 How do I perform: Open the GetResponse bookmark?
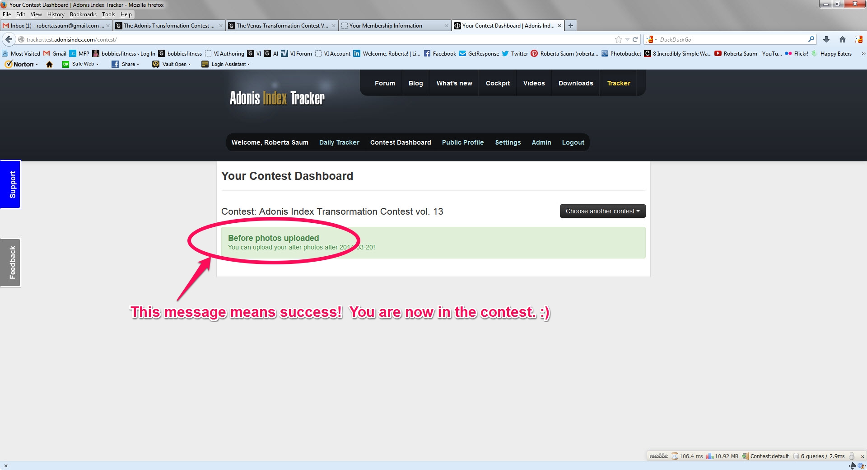[479, 53]
